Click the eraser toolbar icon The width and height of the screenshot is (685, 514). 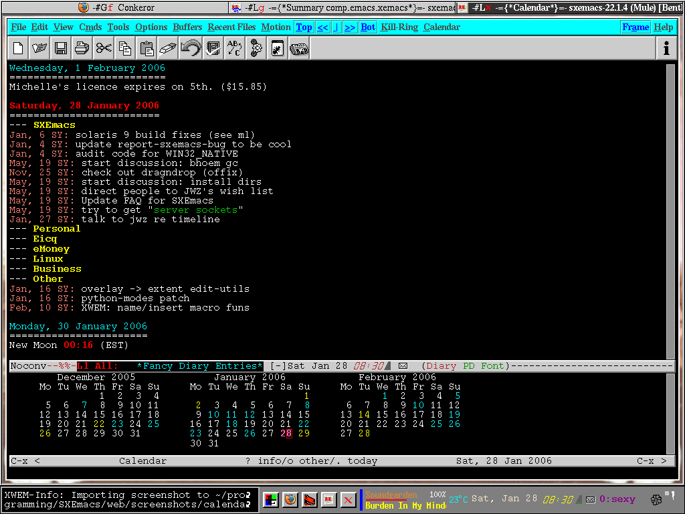pos(168,48)
